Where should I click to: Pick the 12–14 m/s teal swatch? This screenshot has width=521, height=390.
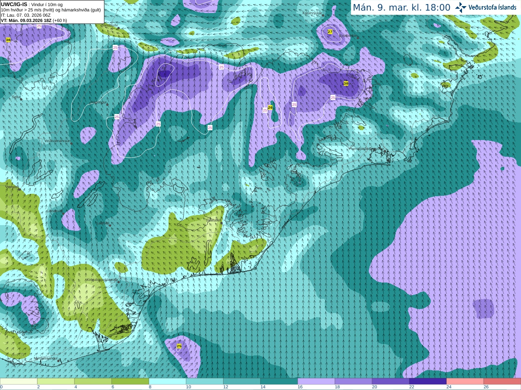tap(242, 381)
